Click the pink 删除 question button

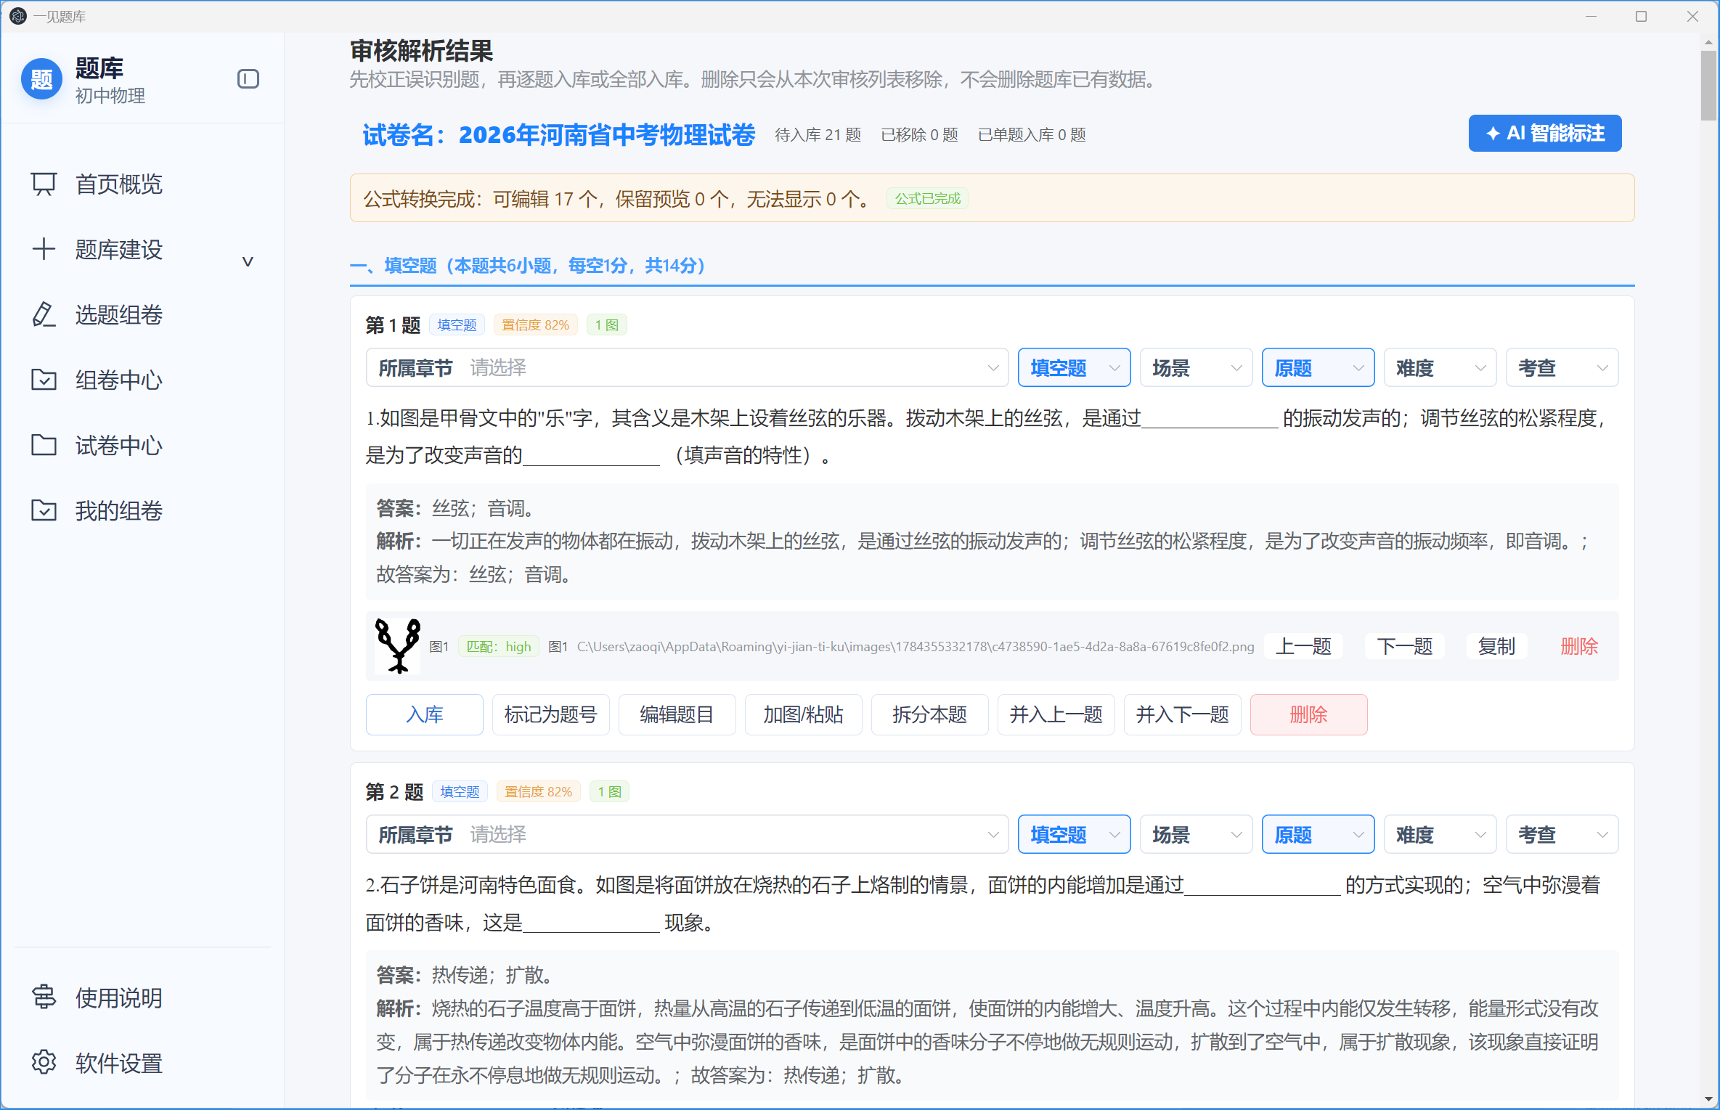[x=1309, y=715]
